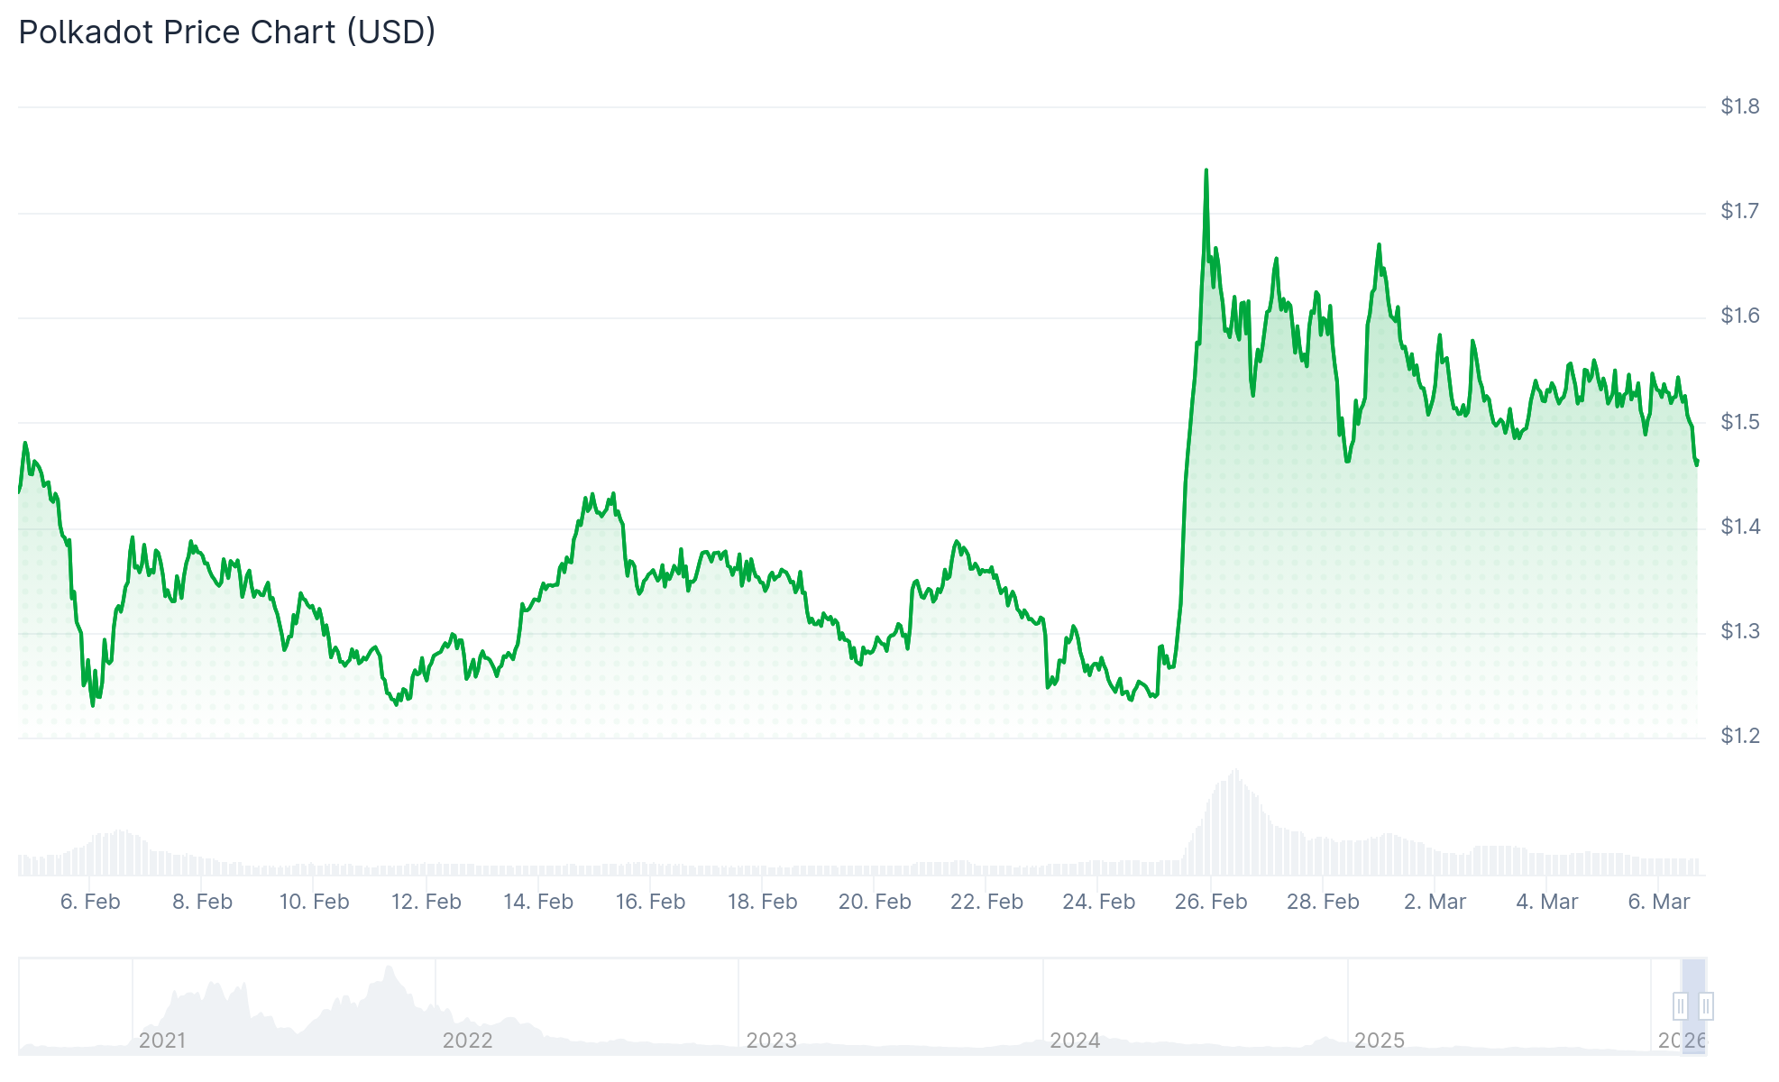This screenshot has width=1779, height=1082.
Task: Click the $1.8 price axis label
Action: (x=1739, y=106)
